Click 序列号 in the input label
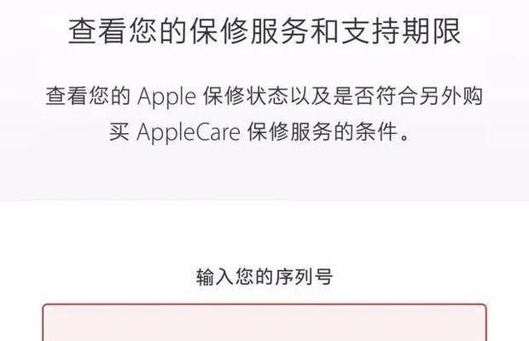Image resolution: width=529 pixels, height=341 pixels. pos(304,277)
